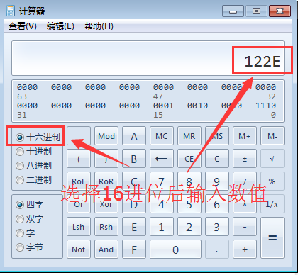Click hex digit A key
298x275 pixels.
point(134,136)
